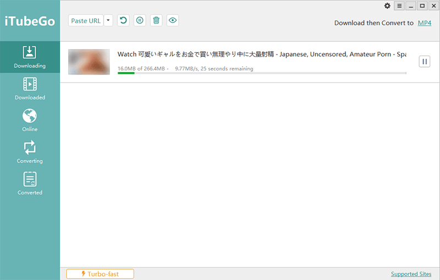Maximize the iTubeGo window
Image resolution: width=440 pixels, height=280 pixels.
[x=422, y=6]
